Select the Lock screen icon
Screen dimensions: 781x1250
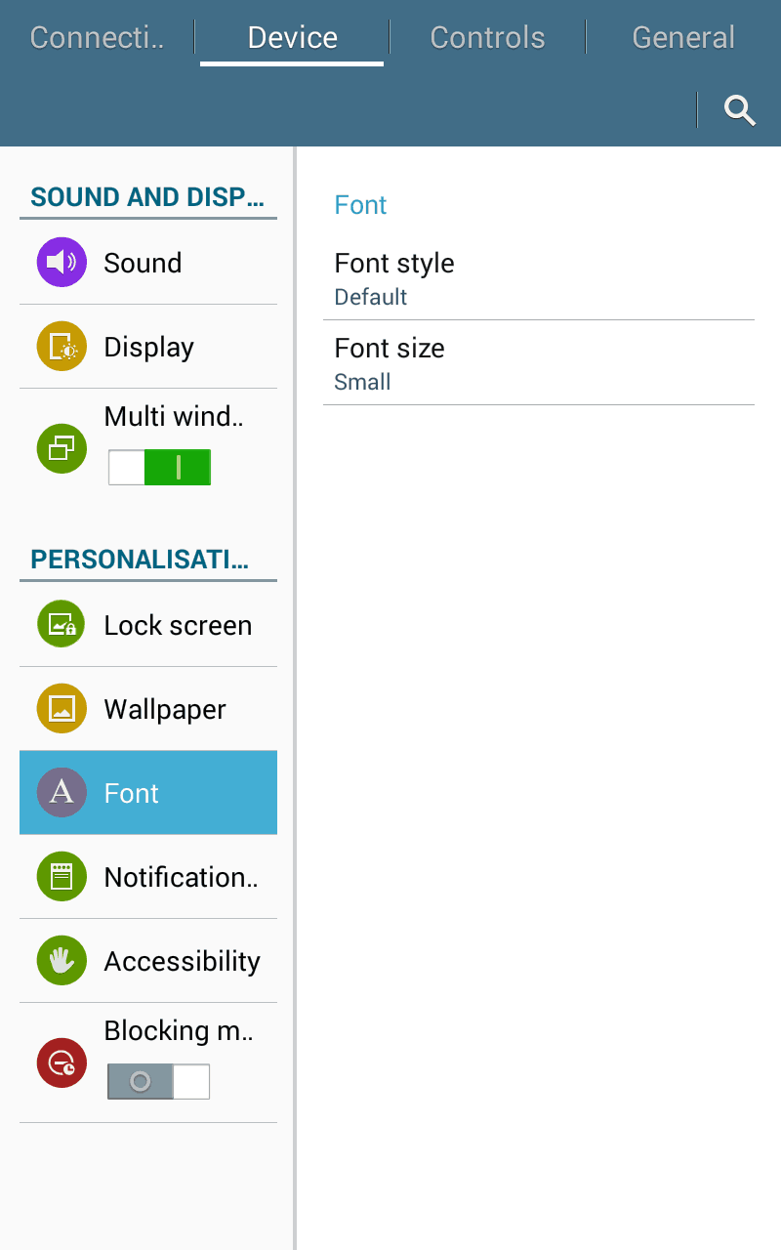pyautogui.click(x=61, y=624)
